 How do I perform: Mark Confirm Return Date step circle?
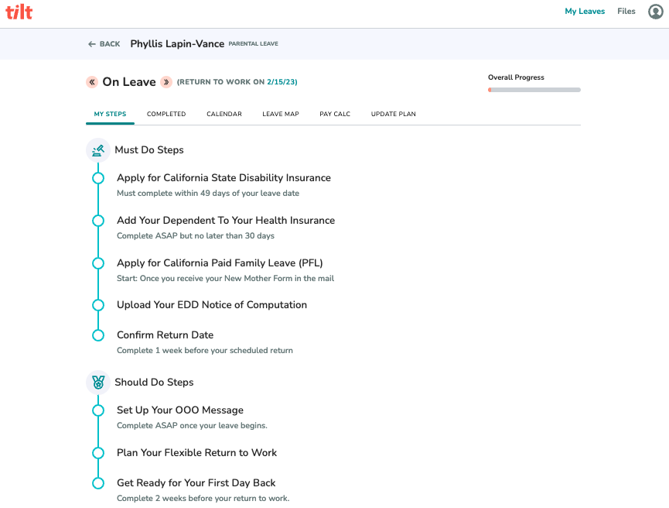click(98, 335)
